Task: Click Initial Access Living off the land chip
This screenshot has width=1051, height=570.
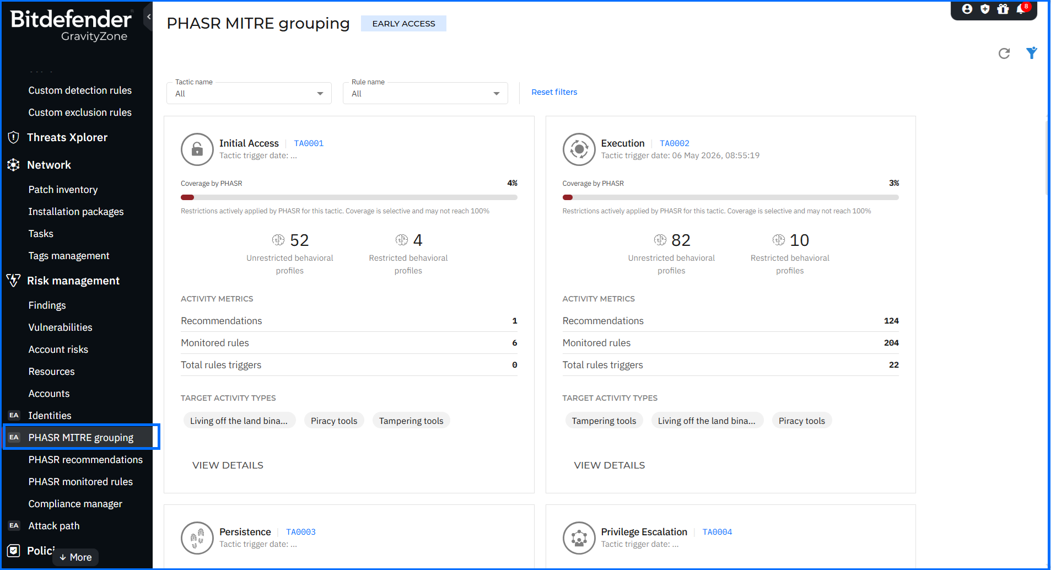Action: tap(239, 421)
